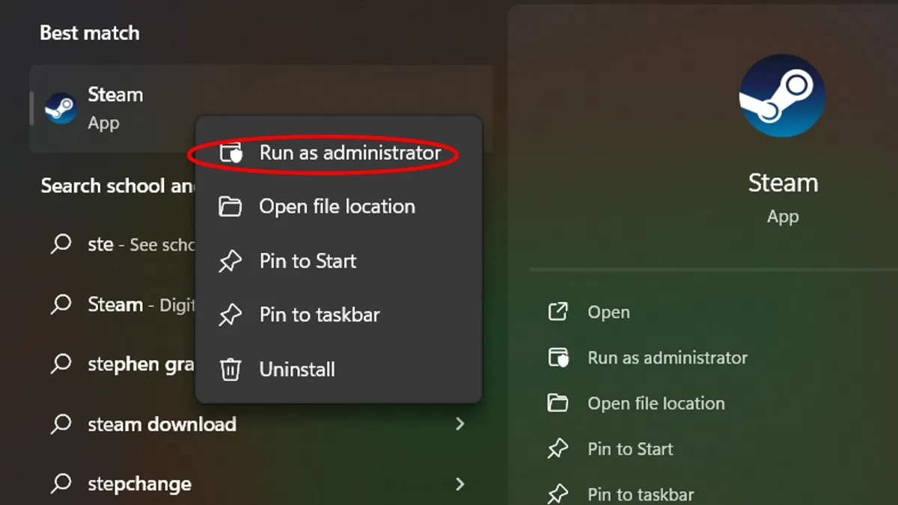Expand the 'steam download' suggestion arrow

pyautogui.click(x=459, y=424)
